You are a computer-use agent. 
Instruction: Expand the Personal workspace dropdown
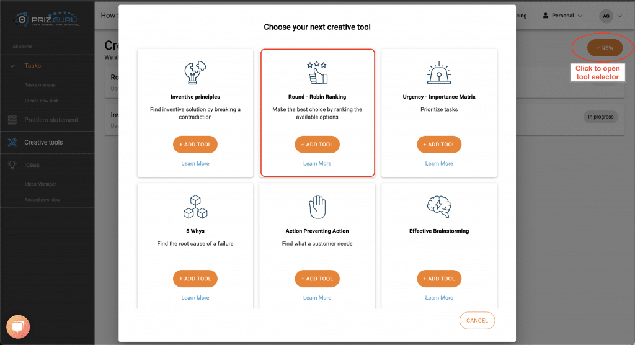pyautogui.click(x=562, y=16)
